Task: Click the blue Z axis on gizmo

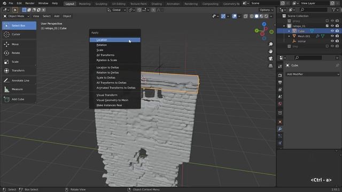Action: click(x=264, y=24)
